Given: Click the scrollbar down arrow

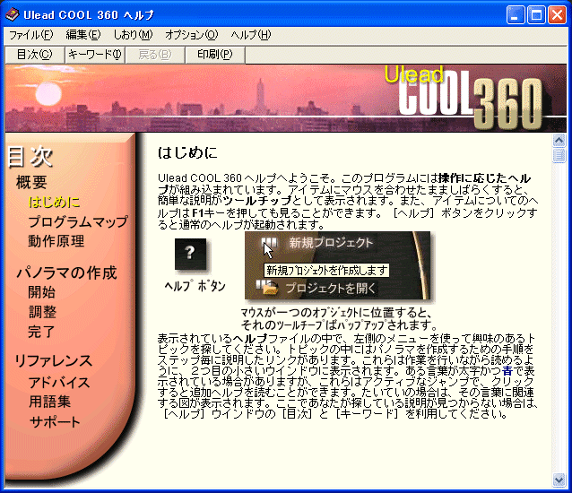Looking at the screenshot, I should tap(559, 480).
